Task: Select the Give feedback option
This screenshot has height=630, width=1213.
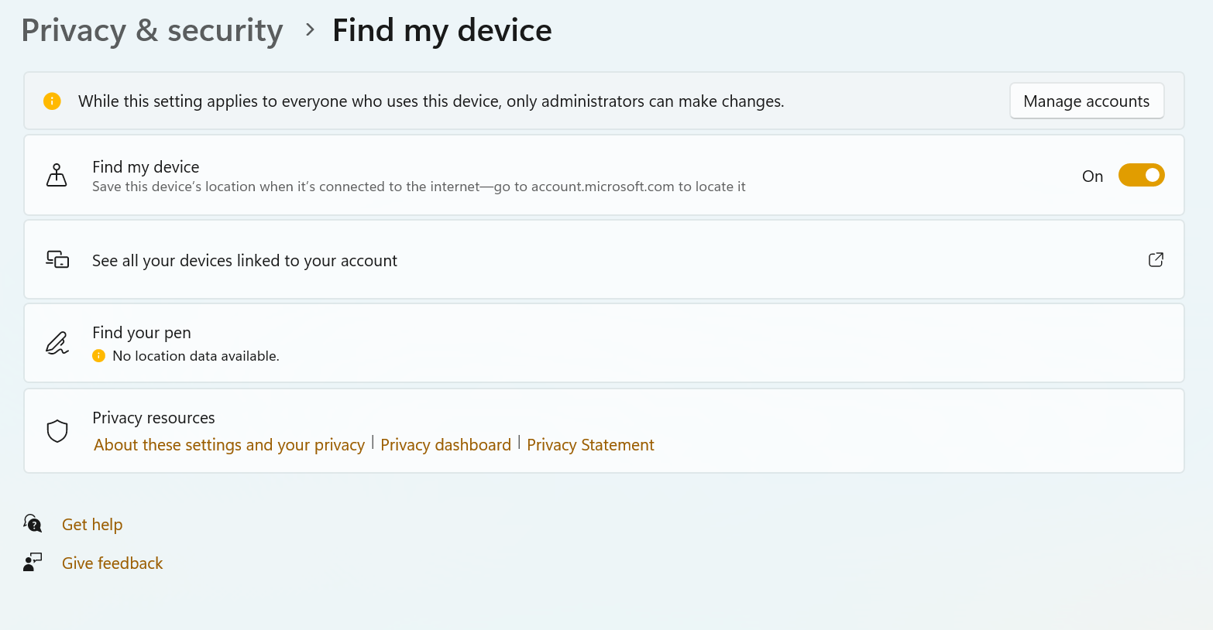Action: [112, 563]
